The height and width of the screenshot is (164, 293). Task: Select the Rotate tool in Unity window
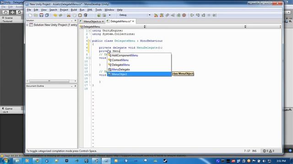tap(19, 12)
